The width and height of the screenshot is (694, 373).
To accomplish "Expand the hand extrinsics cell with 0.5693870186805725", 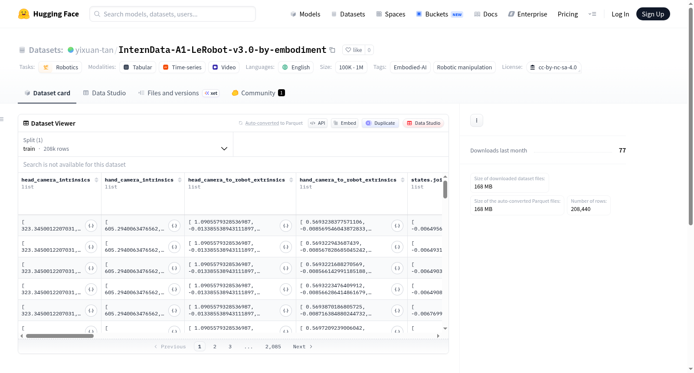I will (x=397, y=311).
